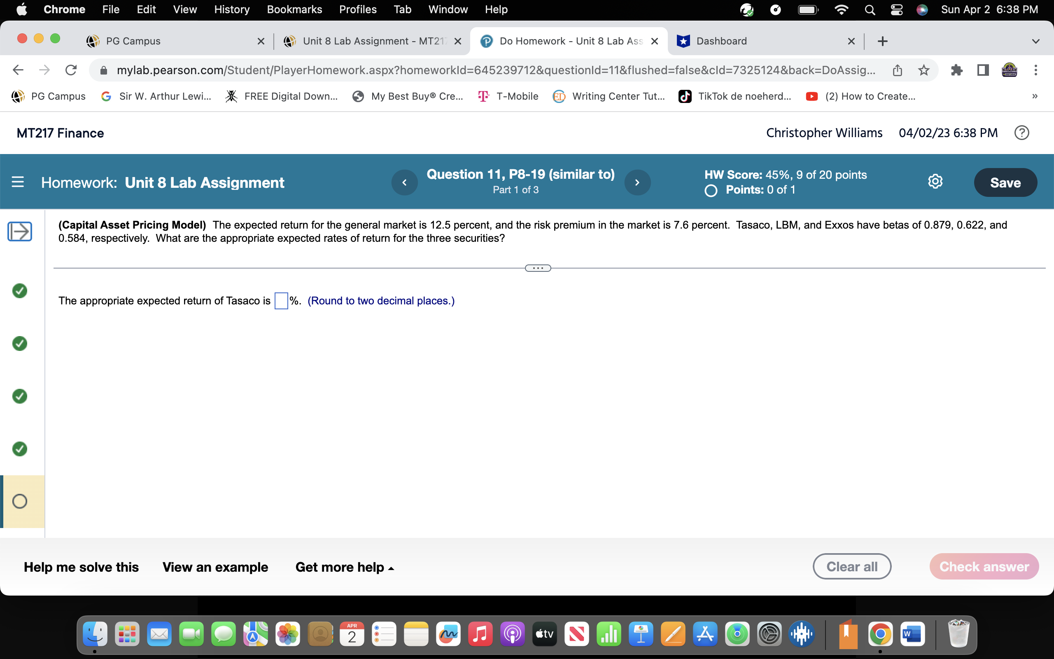The image size is (1054, 659).
Task: Open Microsoft Word from the Dock
Action: click(x=913, y=634)
